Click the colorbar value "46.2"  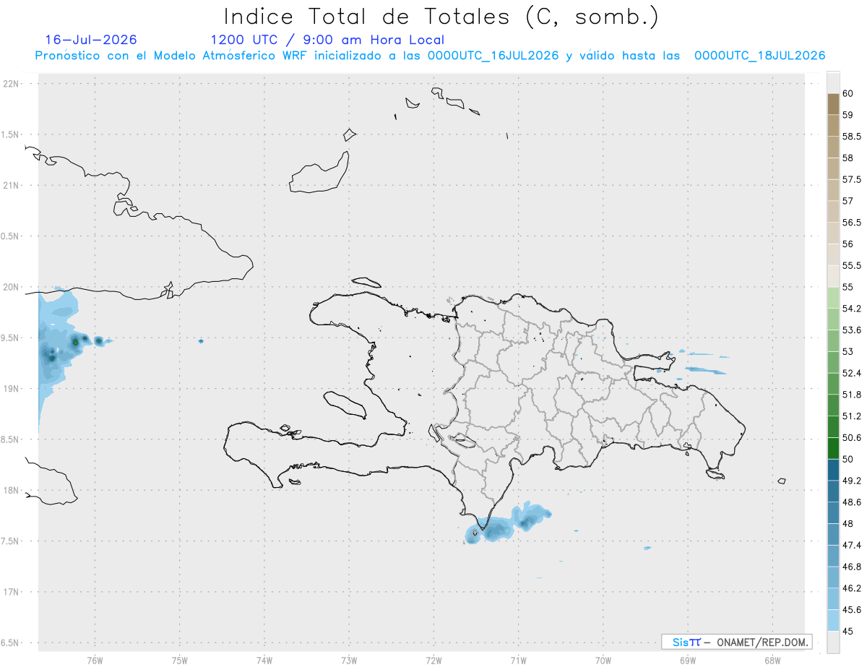852,588
